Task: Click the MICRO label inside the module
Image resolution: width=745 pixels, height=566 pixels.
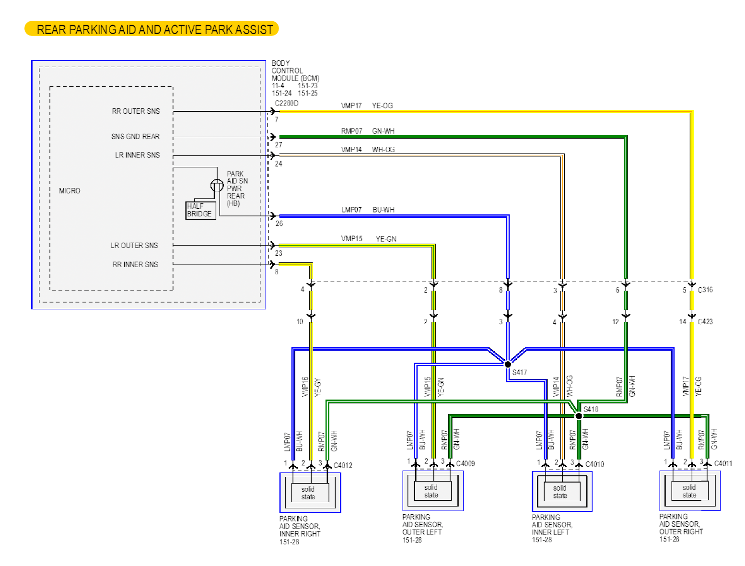Action: (70, 191)
